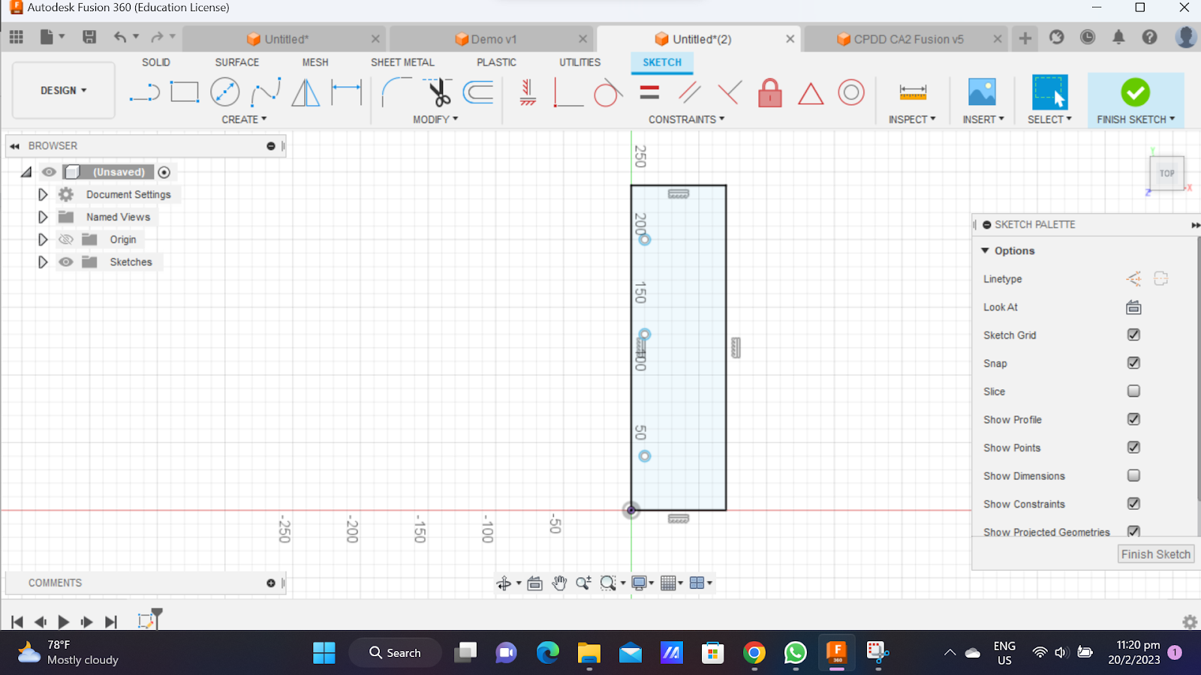Apply Concentric constraint
This screenshot has width=1201, height=675.
click(x=851, y=92)
